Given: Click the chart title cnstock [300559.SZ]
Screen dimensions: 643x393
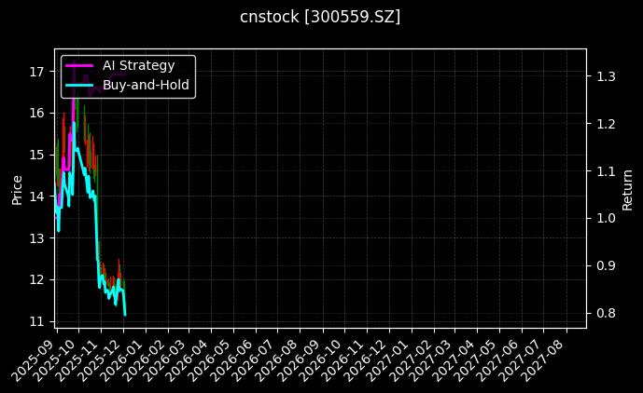Looking at the screenshot, I should (321, 17).
